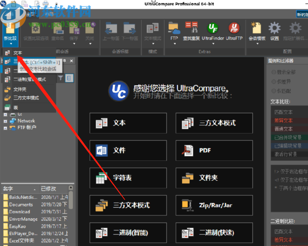Click the 关闭 session icon
This screenshot has height=246, width=308.
90,29
